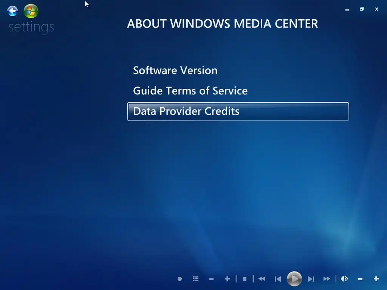Skip to next track
The image size is (387, 290).
[311, 279]
